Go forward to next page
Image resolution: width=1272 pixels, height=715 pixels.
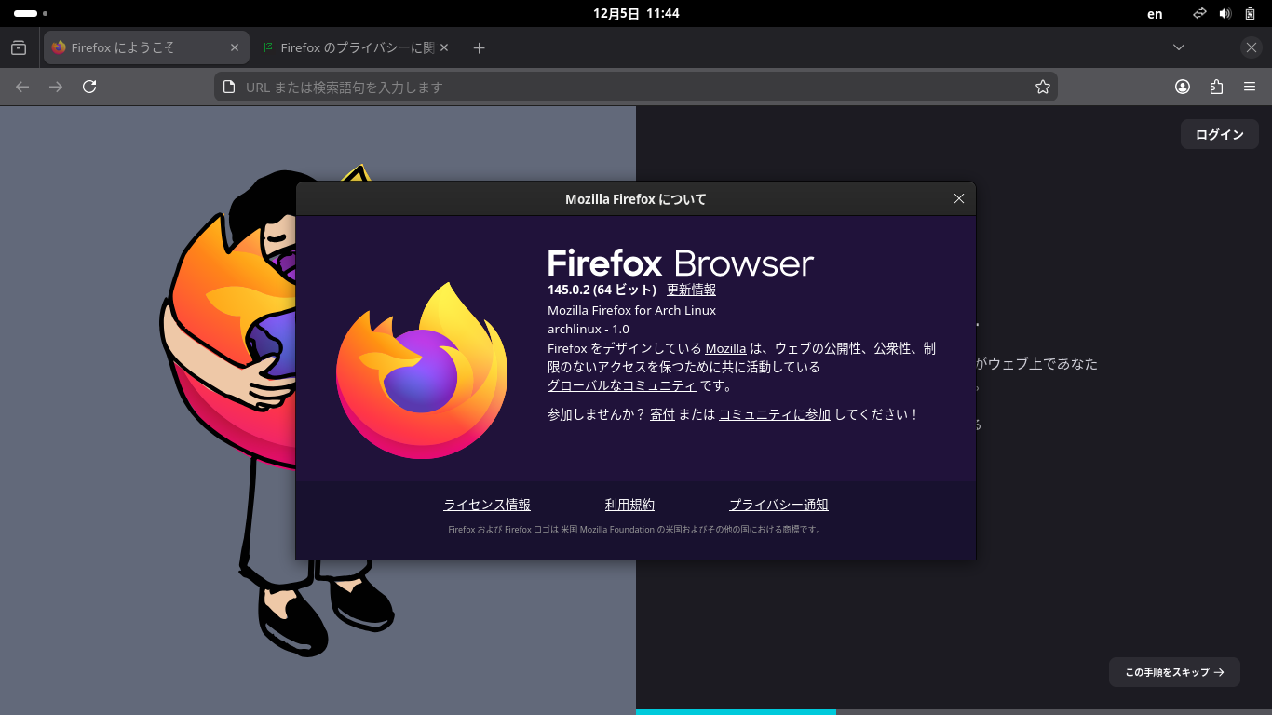56,87
